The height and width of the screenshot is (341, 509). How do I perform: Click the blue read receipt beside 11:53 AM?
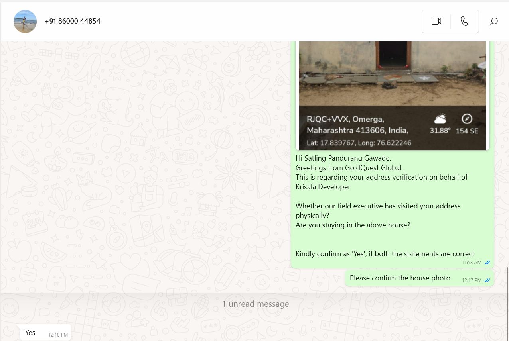(487, 263)
